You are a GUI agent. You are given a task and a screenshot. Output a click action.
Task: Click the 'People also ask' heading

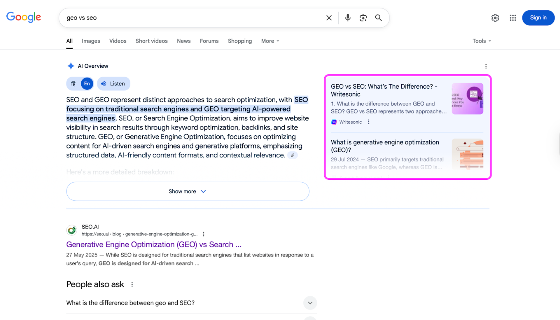(x=95, y=284)
